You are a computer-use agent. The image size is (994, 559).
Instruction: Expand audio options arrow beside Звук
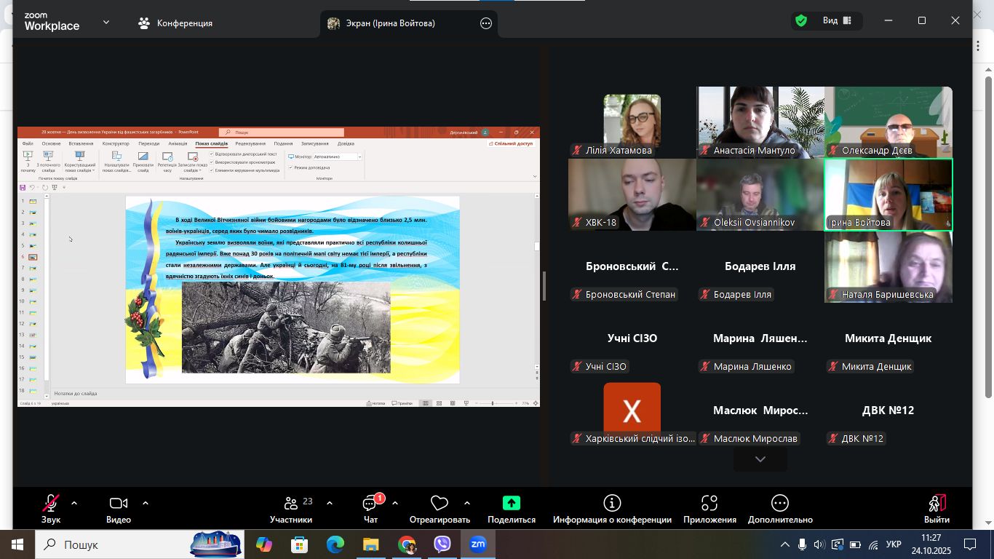coord(74,503)
